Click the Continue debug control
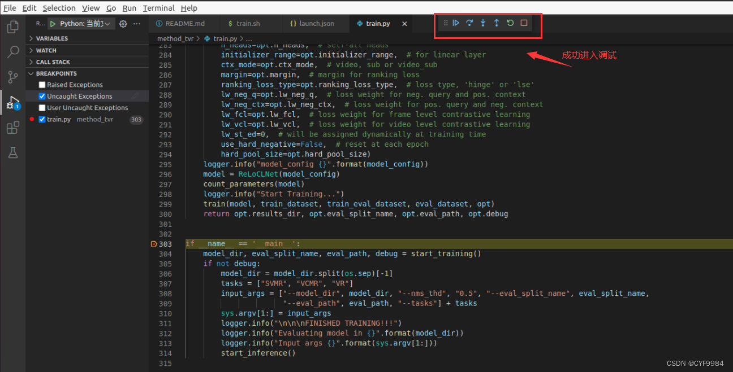 [456, 23]
